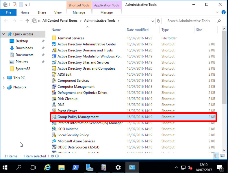Select the Active Directory Users and Computers icon
This screenshot has width=228, height=173.
(54, 68)
